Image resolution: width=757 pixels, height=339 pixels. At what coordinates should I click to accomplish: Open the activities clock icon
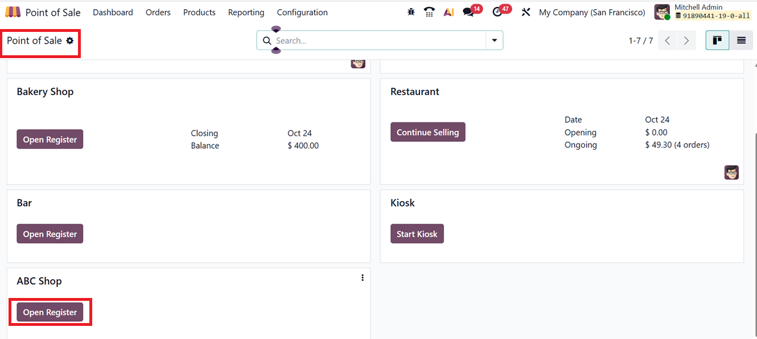point(497,12)
